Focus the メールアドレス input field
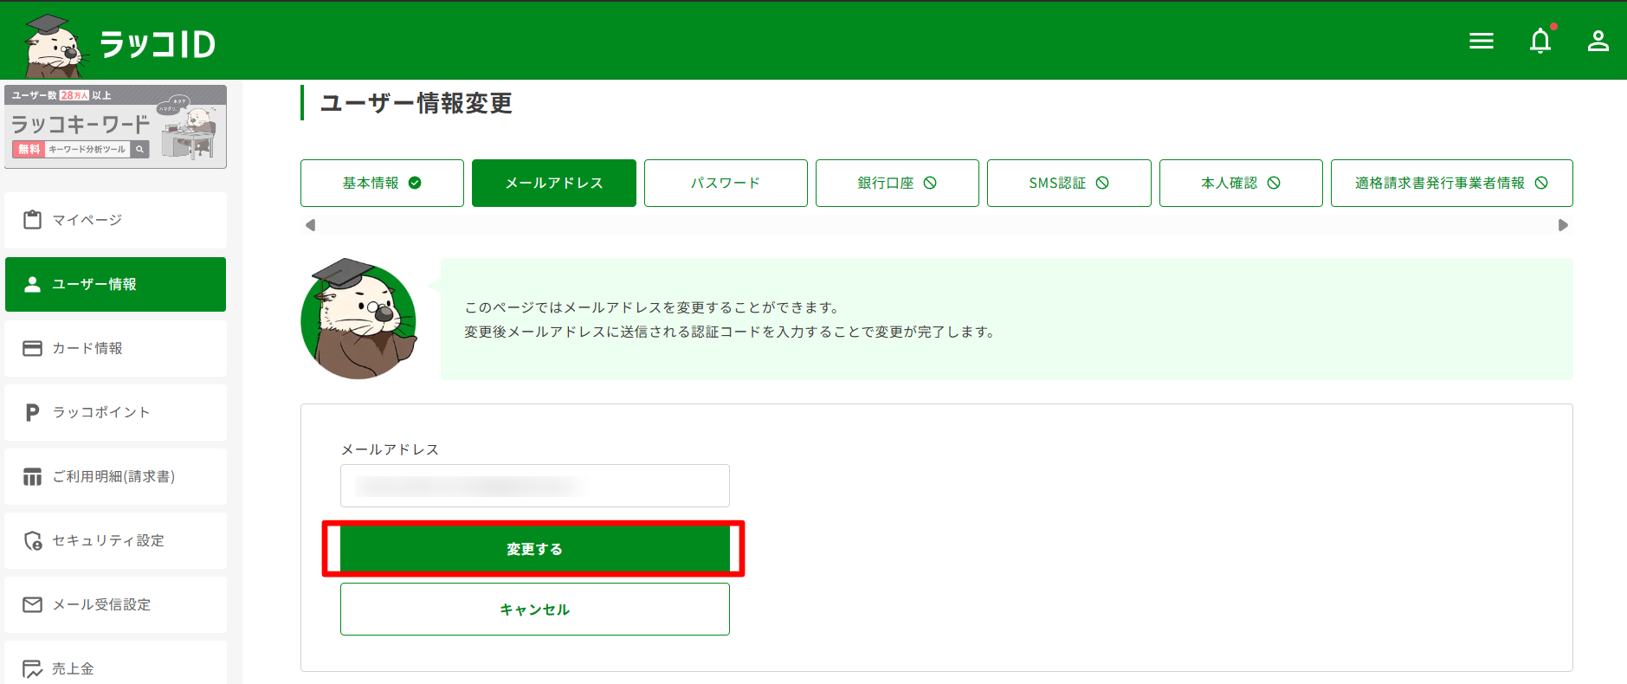Viewport: 1627px width, 684px height. click(x=534, y=486)
